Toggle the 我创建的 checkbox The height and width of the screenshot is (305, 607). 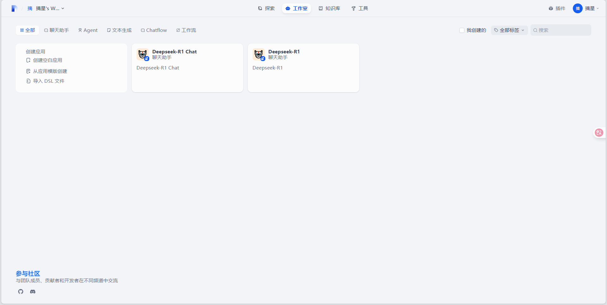(462, 30)
